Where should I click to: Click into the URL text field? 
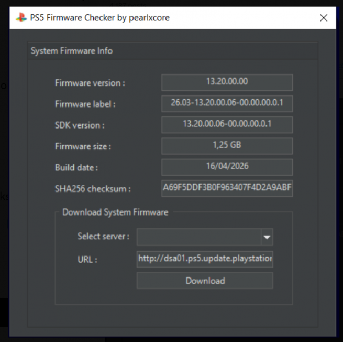coord(205,259)
